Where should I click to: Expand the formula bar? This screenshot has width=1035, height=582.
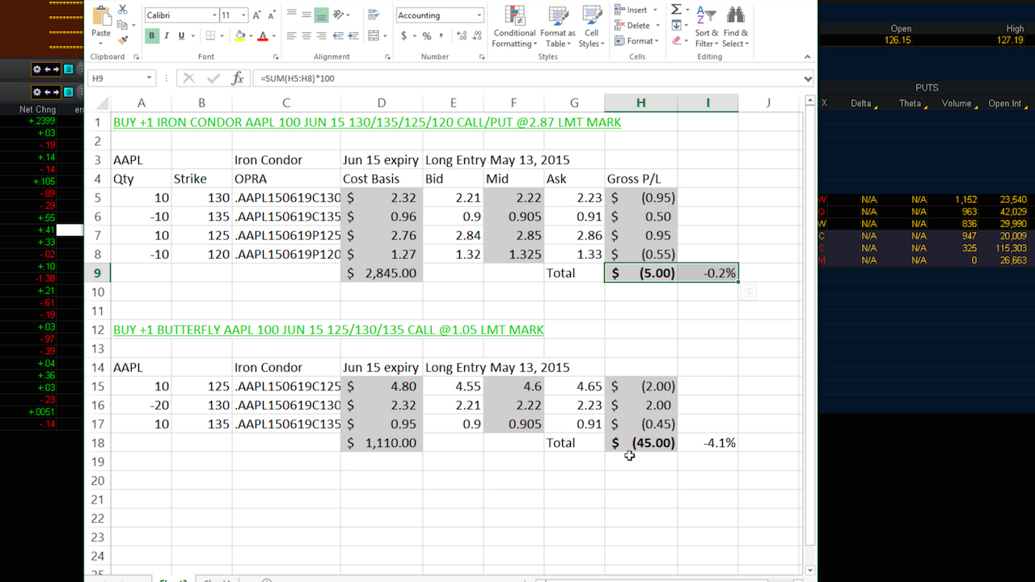coord(808,78)
